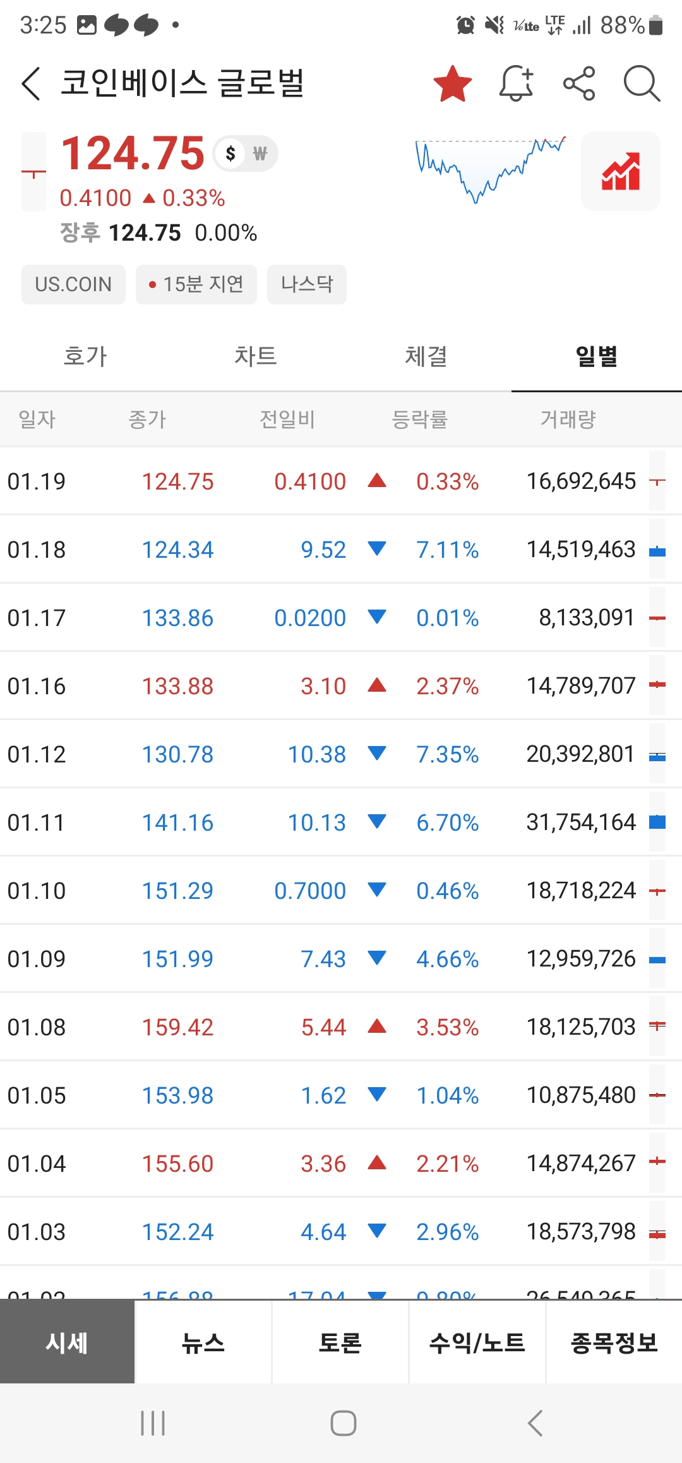Open the mini intraday price chart

click(490, 170)
